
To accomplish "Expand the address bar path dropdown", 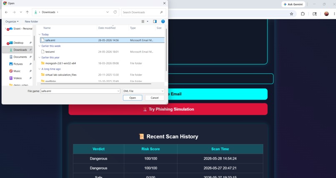I will pyautogui.click(x=108, y=12).
